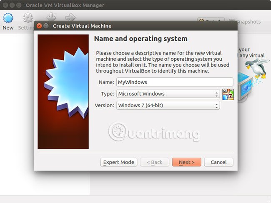
Task: Click the Next > button
Action: click(187, 162)
